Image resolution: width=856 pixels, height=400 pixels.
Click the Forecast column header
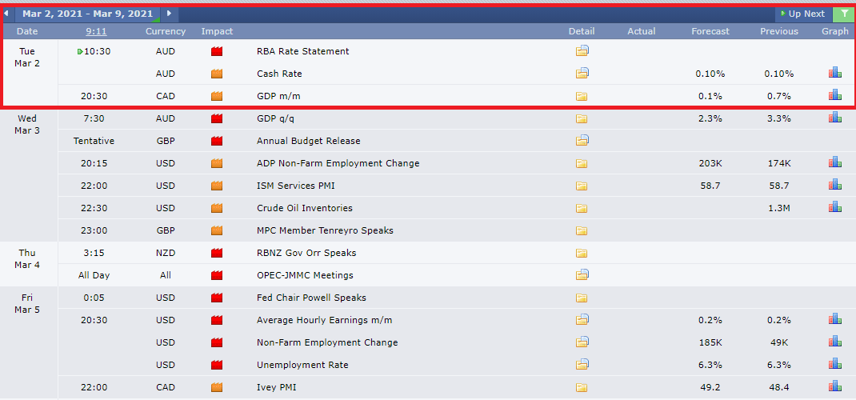click(x=710, y=31)
